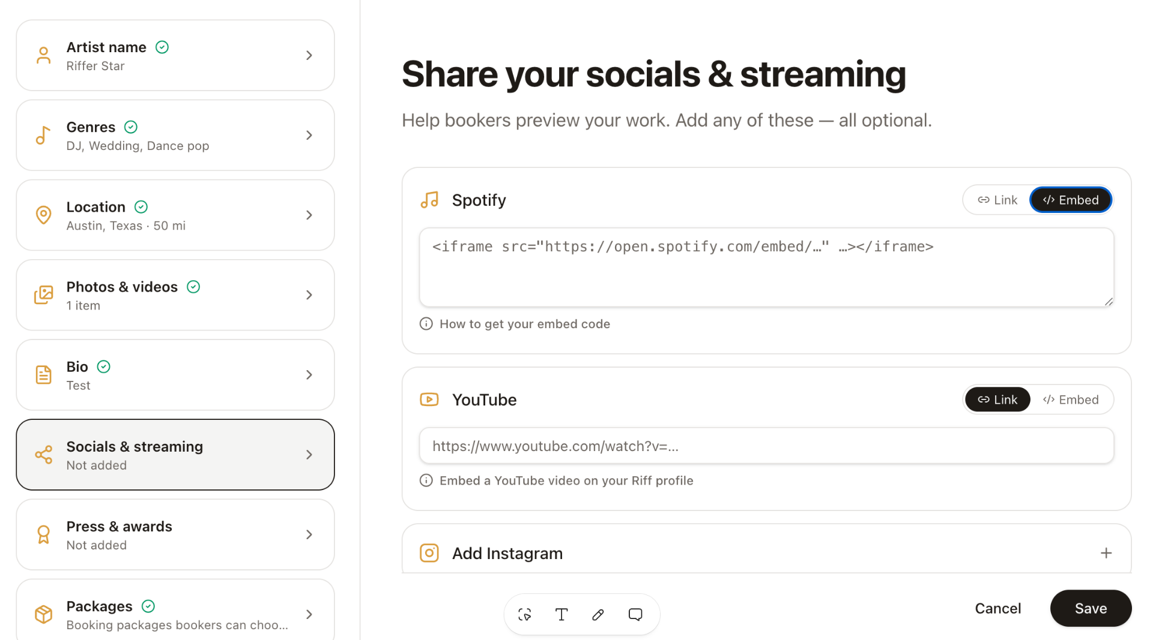This screenshot has height=640, width=1153.
Task: Click 'Booking packages bookers can choo...' text
Action: pos(177,625)
